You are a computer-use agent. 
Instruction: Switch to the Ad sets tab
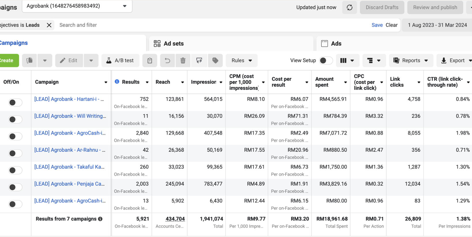pyautogui.click(x=169, y=44)
